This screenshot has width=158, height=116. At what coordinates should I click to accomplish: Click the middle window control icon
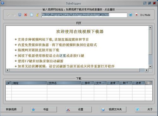pyautogui.click(x=149, y=3)
